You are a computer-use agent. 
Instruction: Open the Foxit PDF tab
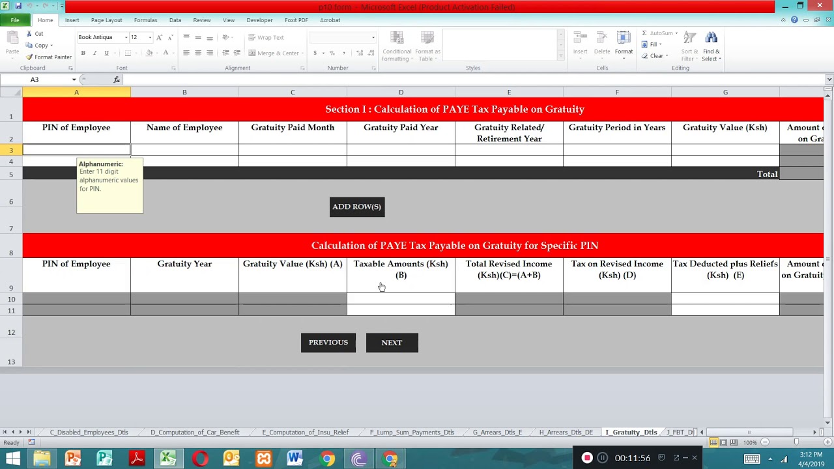tap(296, 20)
